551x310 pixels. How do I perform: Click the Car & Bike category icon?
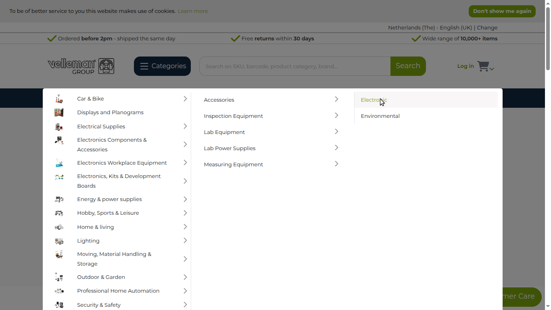(x=59, y=99)
